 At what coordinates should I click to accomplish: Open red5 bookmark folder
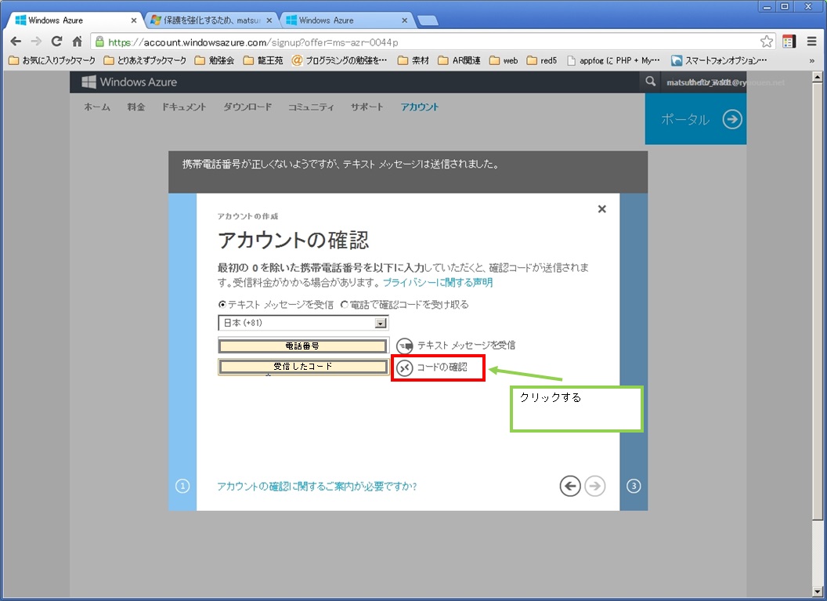point(542,60)
